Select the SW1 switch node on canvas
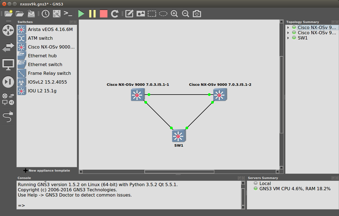 pyautogui.click(x=179, y=135)
